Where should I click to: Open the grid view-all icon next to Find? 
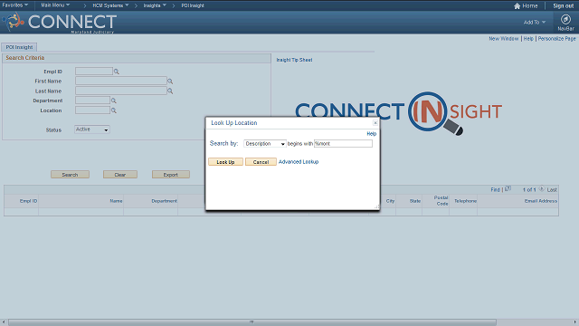pyautogui.click(x=508, y=188)
